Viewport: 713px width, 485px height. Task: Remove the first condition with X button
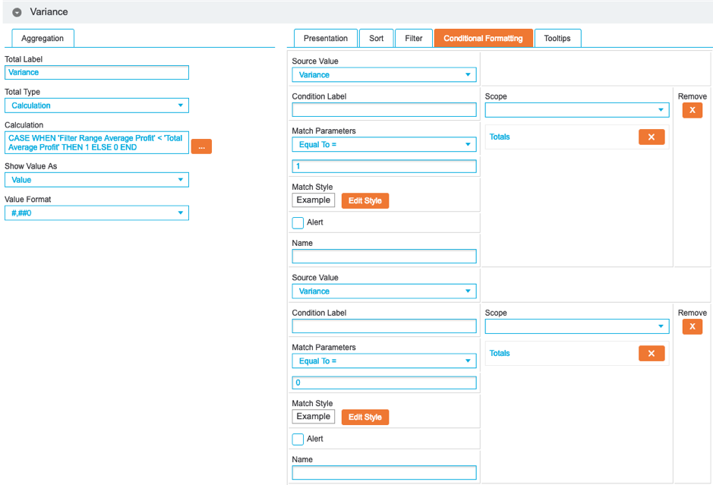692,111
